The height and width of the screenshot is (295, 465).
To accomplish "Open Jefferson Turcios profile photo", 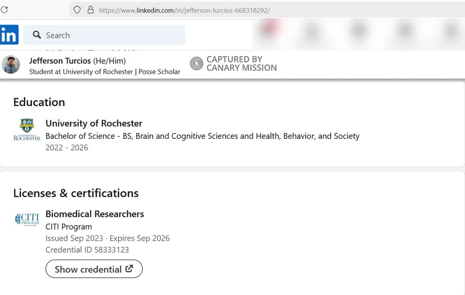I will pos(10,64).
